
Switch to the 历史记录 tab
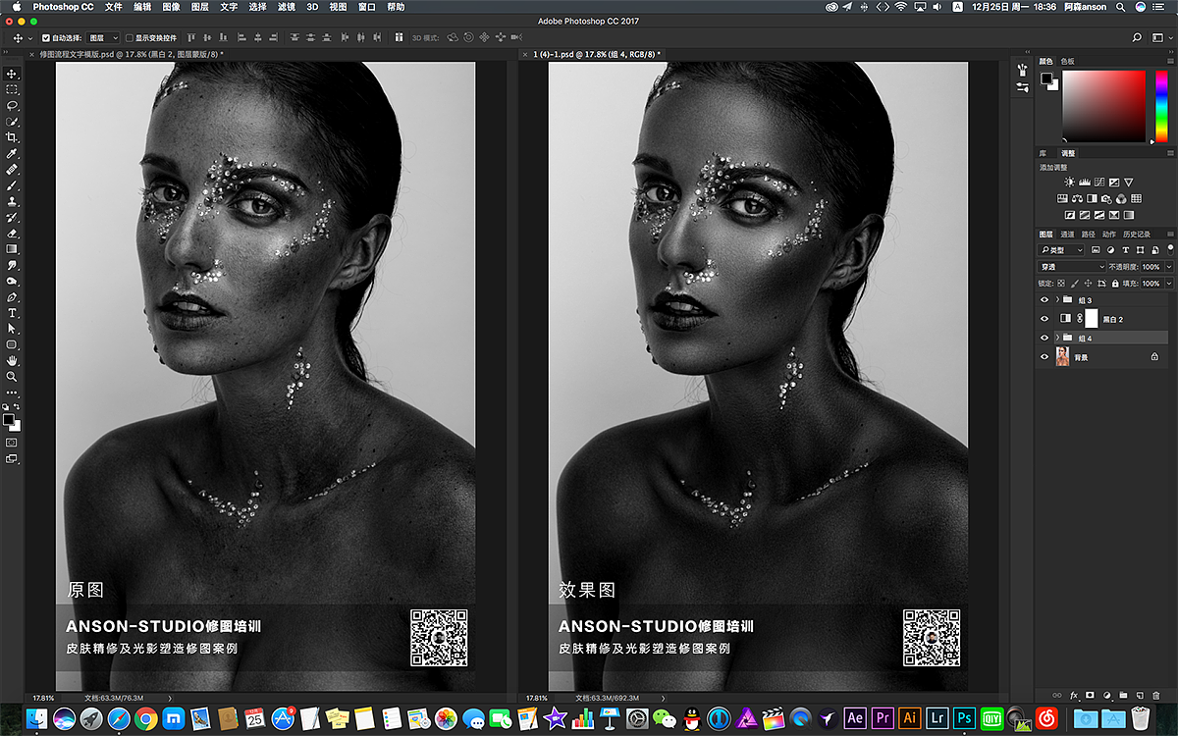tap(1137, 234)
